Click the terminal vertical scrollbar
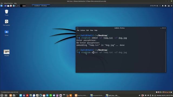The width and height of the screenshot is (173, 97). tap(166, 52)
